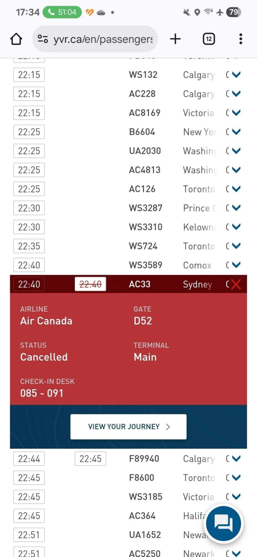Image resolution: width=257 pixels, height=557 pixels.
Task: Expand the B6604 New York flight
Action: pyautogui.click(x=236, y=132)
